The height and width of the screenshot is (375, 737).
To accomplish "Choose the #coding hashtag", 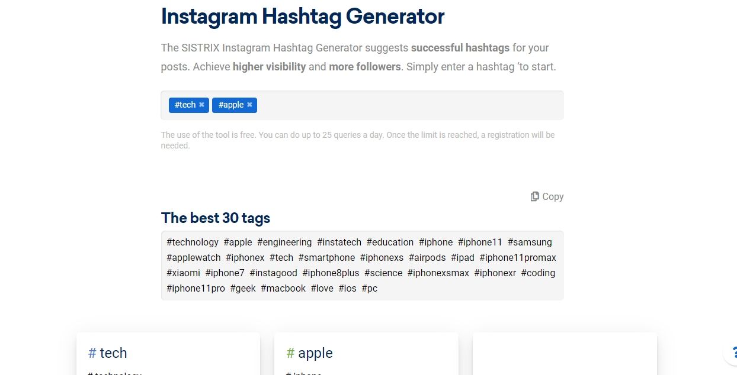I will tap(538, 273).
